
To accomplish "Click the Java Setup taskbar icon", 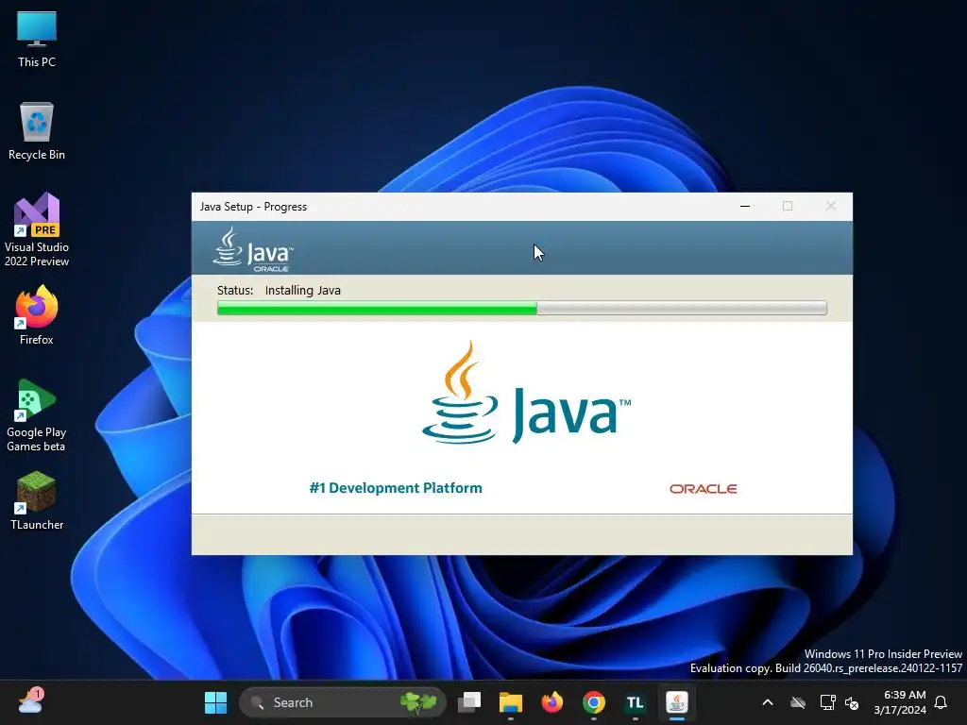I will (676, 702).
